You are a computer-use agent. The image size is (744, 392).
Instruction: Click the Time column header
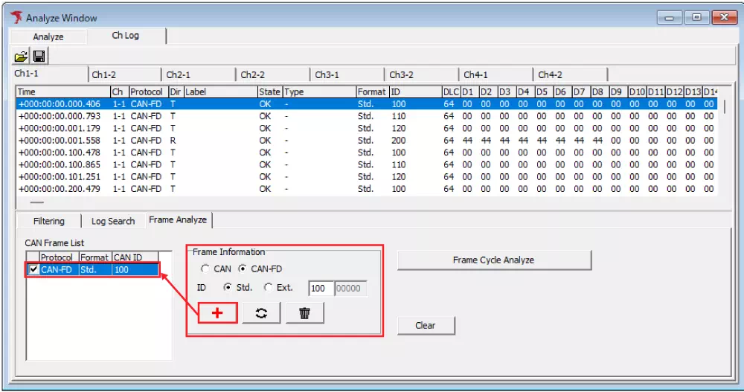coord(63,91)
